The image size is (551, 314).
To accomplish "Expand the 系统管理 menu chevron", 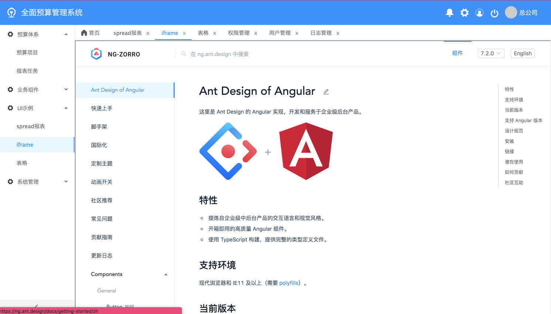I will pos(66,181).
